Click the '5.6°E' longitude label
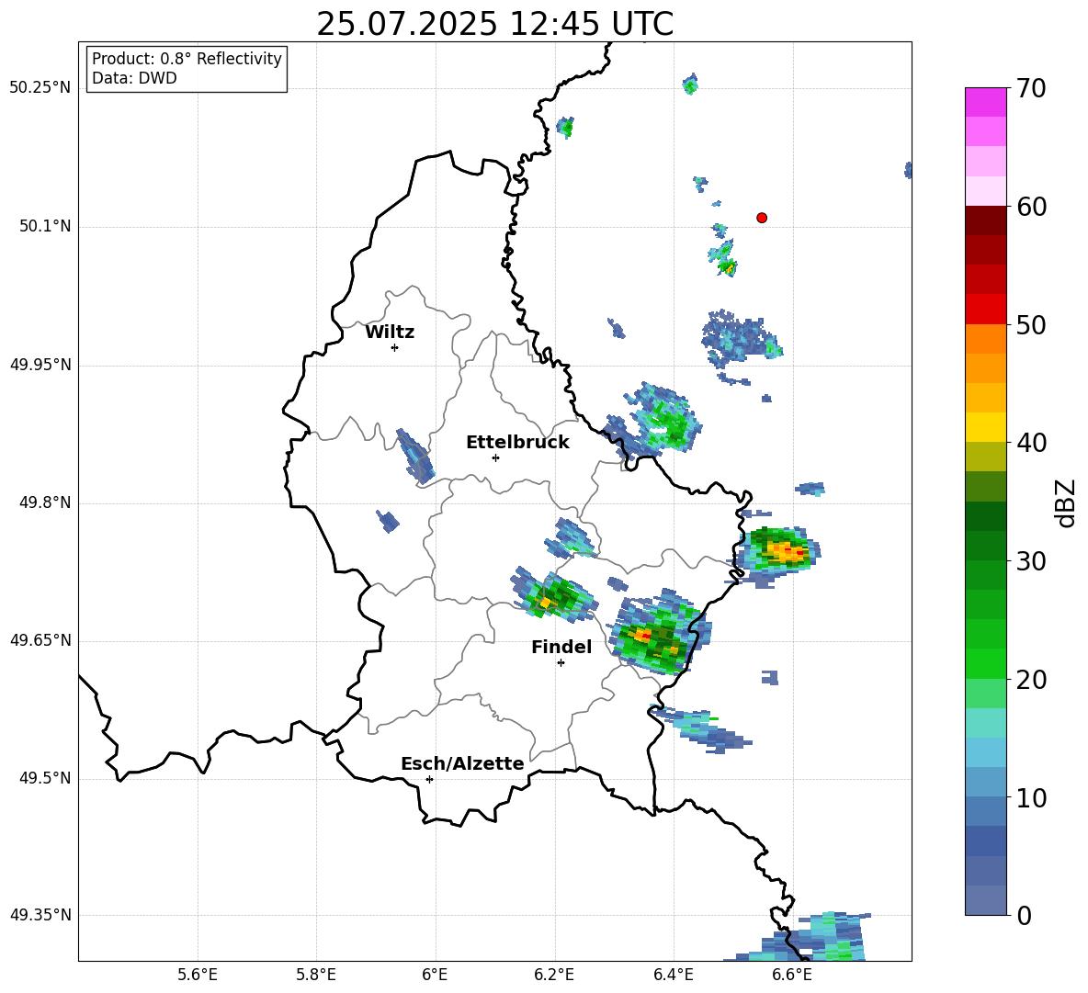Viewport: 1088px width, 993px height. [198, 975]
